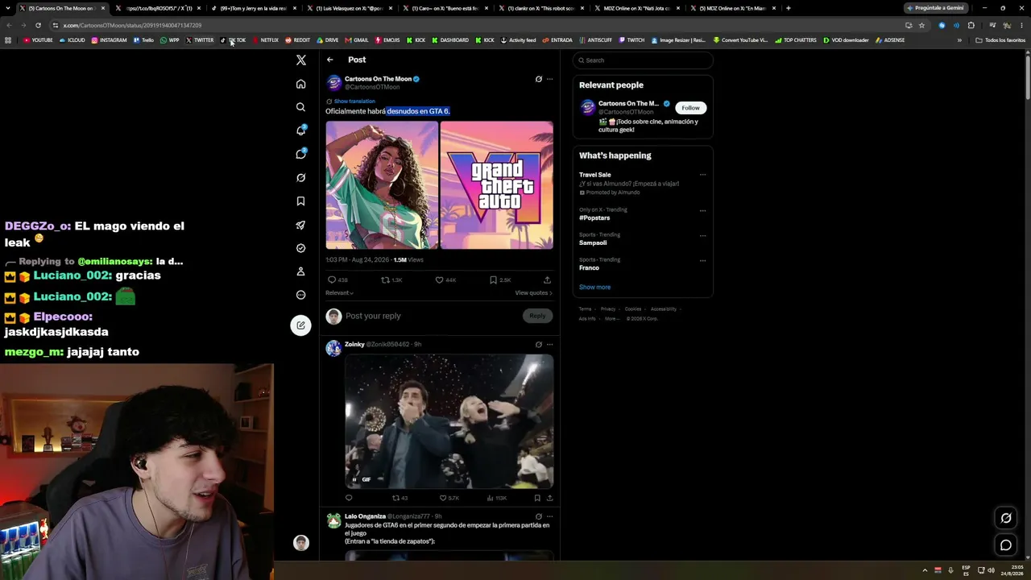The width and height of the screenshot is (1031, 580).
Task: Show overflow bookmarks chevron in bookmarks bar
Action: coord(959,40)
